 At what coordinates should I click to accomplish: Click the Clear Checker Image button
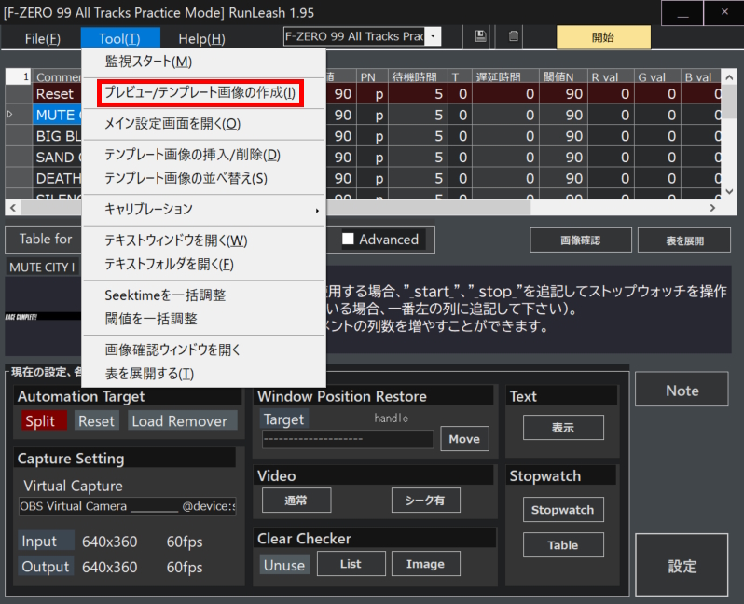coord(426,564)
